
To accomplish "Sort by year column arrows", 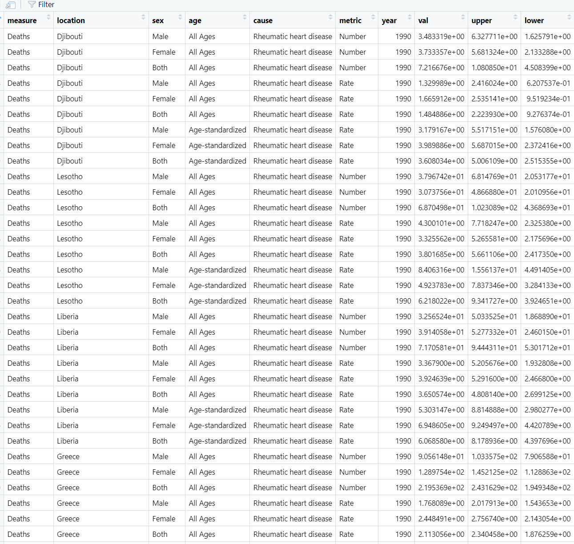I will click(409, 17).
